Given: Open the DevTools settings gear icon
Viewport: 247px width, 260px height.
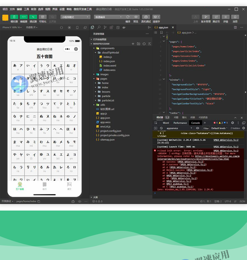Looking at the screenshot, I should (232, 123).
